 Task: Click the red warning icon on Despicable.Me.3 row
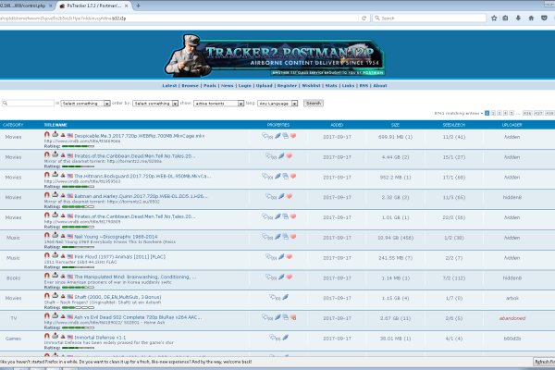(63, 135)
